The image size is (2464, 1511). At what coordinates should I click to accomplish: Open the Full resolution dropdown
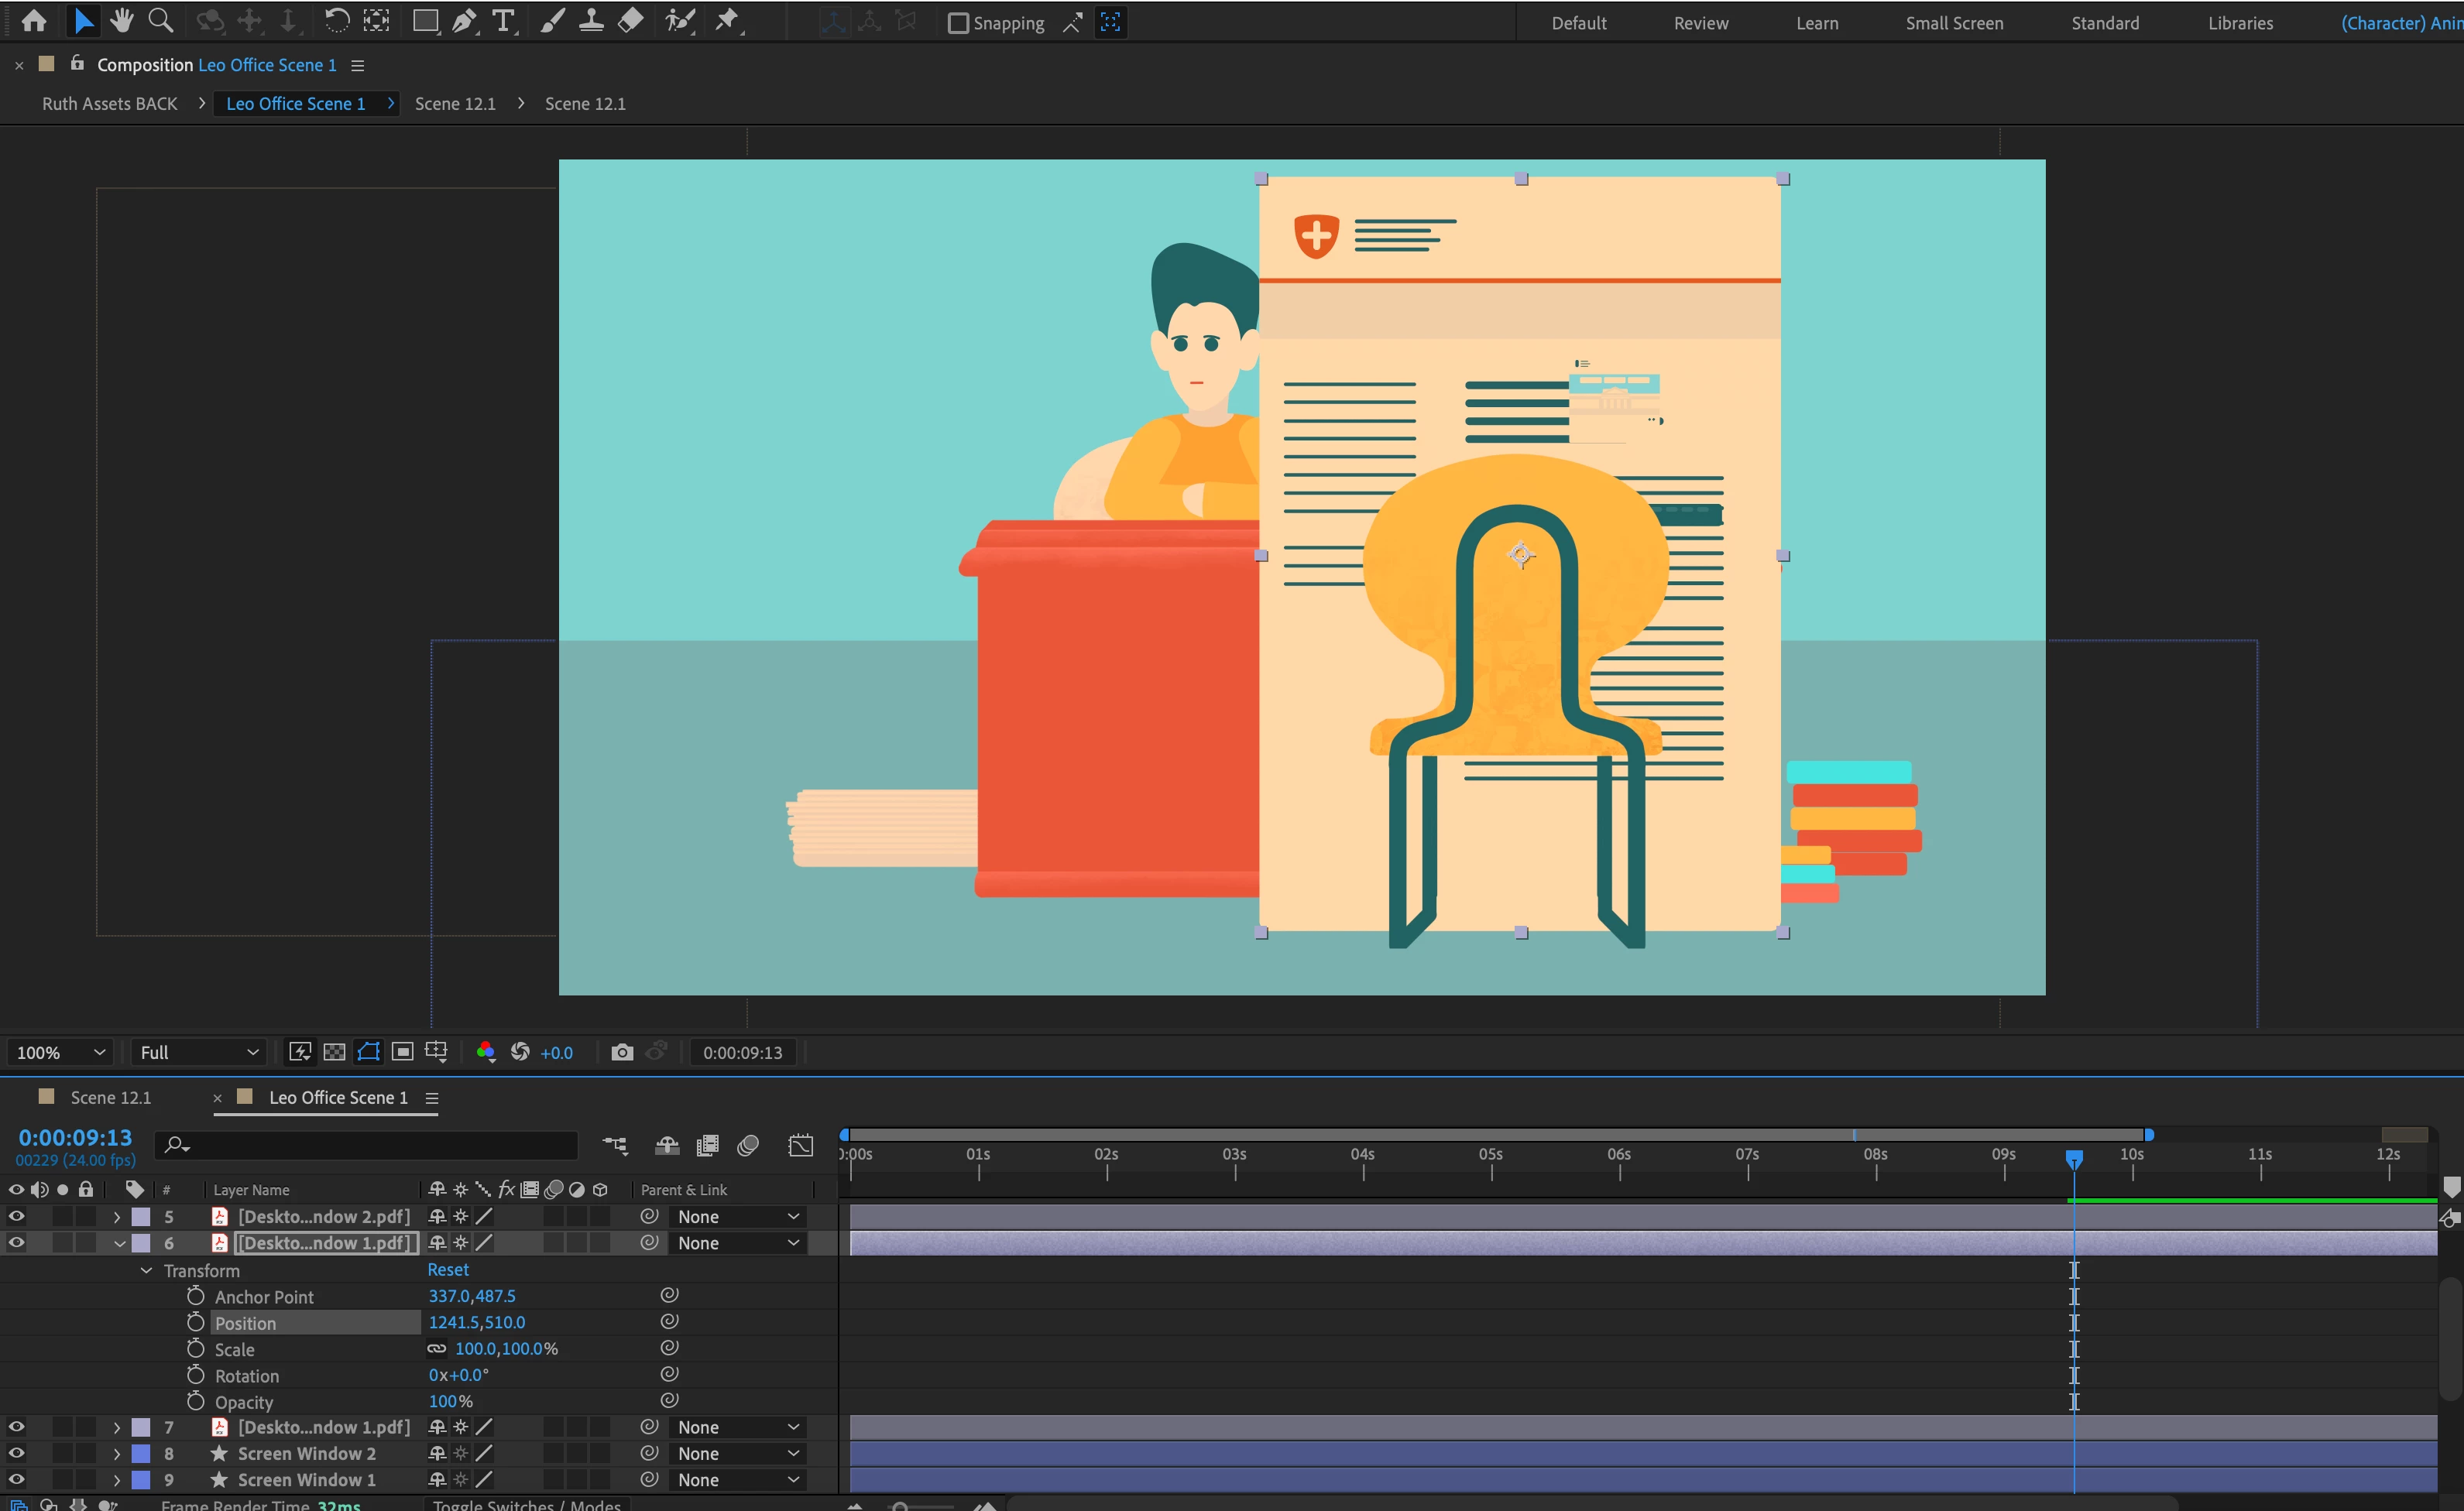(198, 1052)
